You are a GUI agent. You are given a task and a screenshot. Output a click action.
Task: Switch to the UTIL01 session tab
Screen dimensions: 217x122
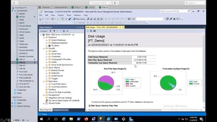pos(90,7)
